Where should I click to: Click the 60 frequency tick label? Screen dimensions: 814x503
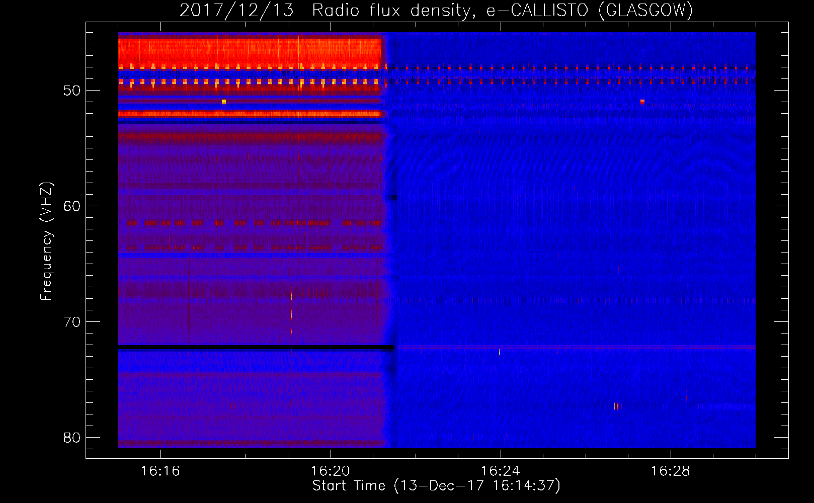(72, 206)
